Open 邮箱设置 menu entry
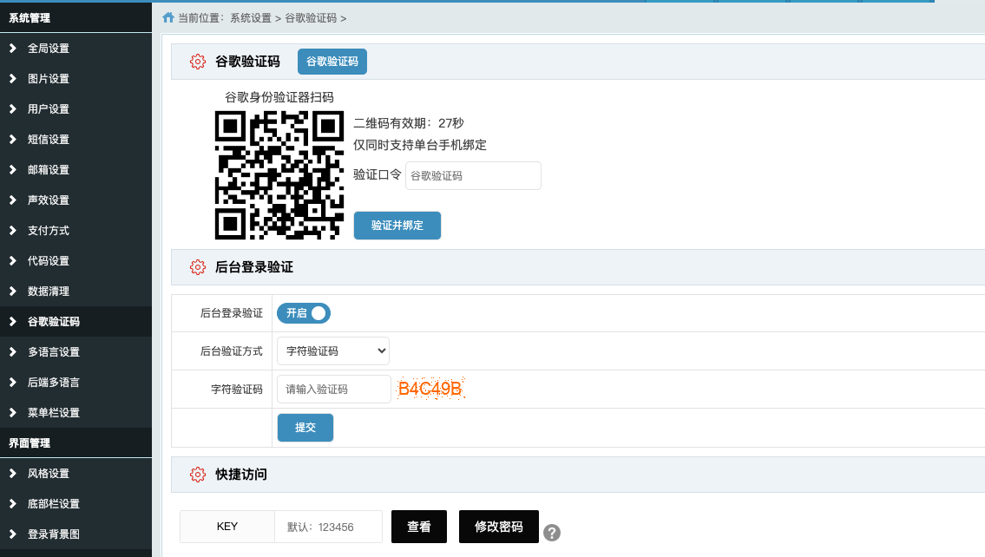 (76, 169)
